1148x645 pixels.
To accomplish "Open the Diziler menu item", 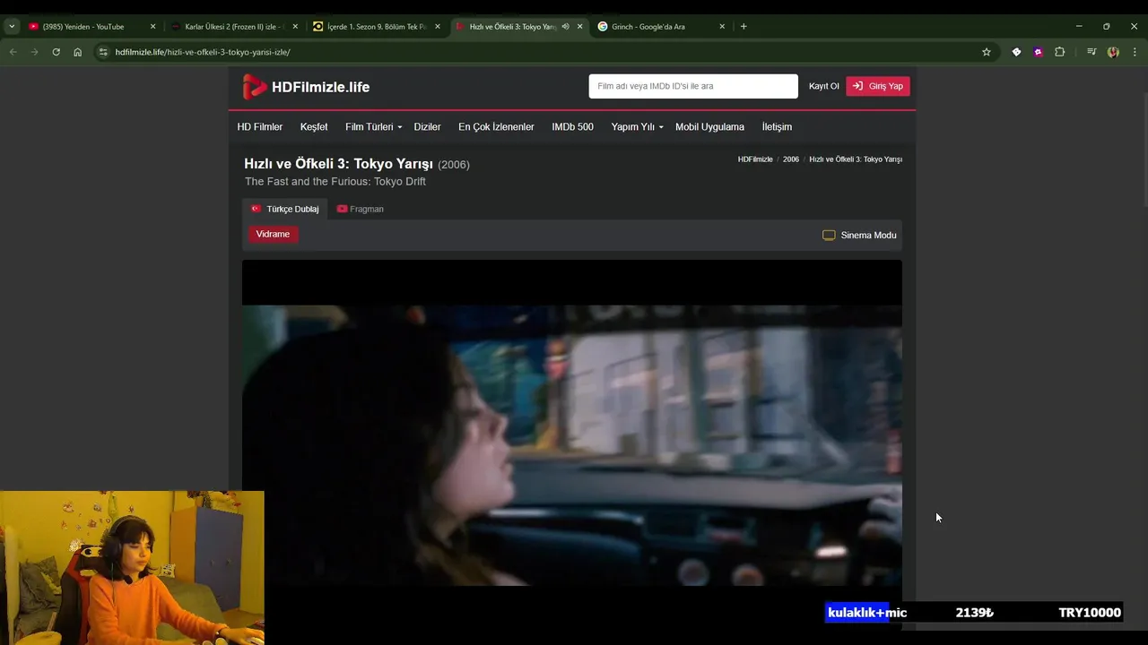I will (427, 127).
